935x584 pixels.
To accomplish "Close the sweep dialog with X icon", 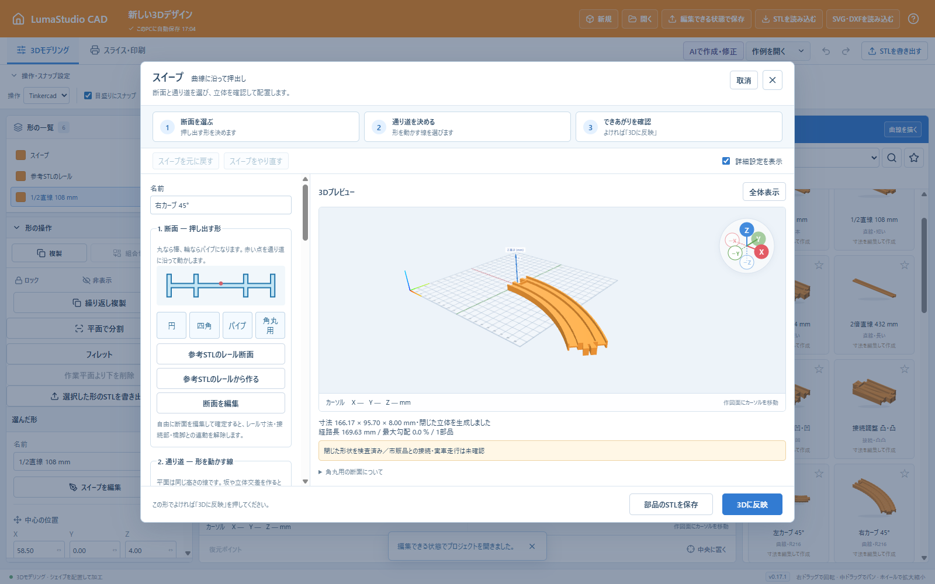I will pyautogui.click(x=772, y=80).
